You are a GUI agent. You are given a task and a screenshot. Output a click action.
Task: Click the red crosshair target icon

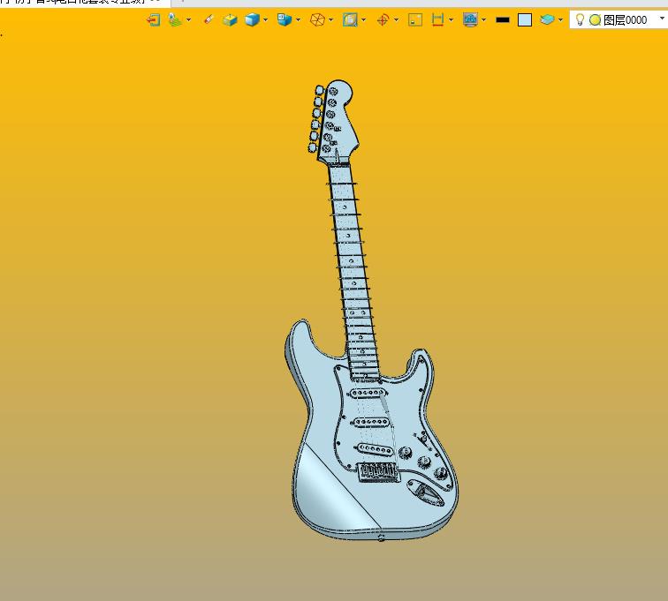tap(383, 20)
